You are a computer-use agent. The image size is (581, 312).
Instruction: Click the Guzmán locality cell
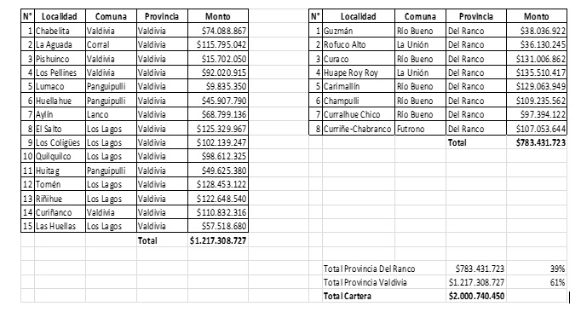point(359,31)
